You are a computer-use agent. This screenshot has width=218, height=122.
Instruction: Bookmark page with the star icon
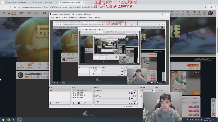click(x=206, y=7)
